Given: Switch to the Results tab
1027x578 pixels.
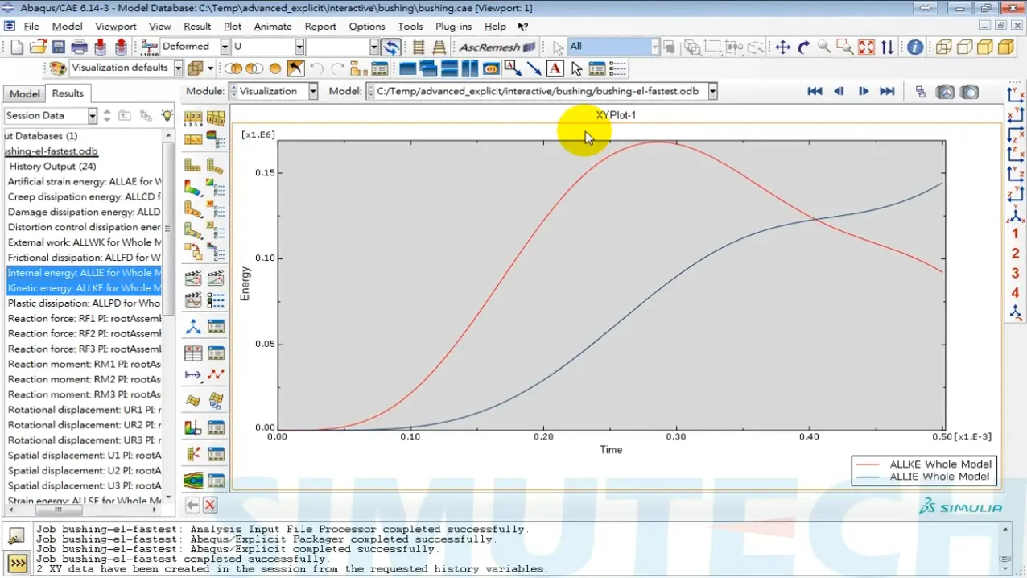Looking at the screenshot, I should [68, 93].
